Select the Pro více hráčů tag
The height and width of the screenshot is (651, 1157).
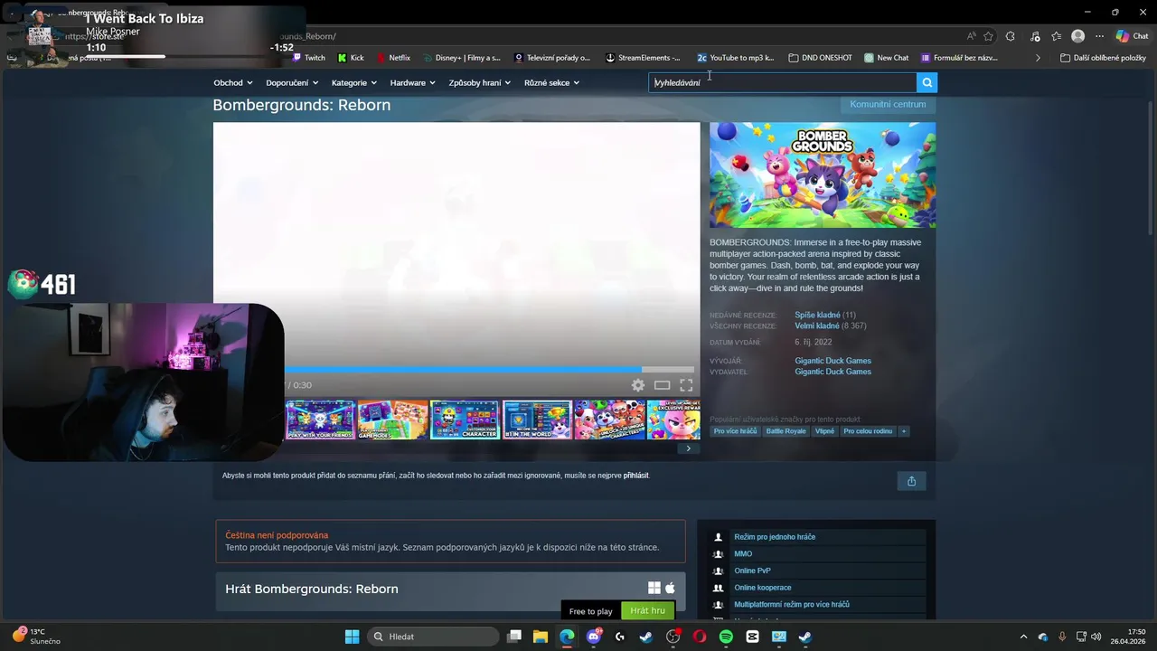[735, 431]
